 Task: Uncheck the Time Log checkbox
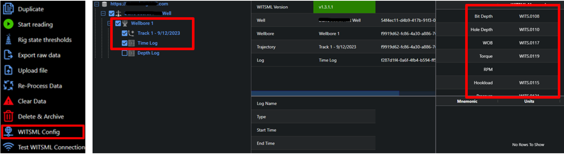[124, 43]
